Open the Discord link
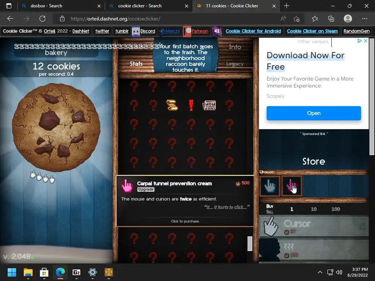 coord(148,31)
